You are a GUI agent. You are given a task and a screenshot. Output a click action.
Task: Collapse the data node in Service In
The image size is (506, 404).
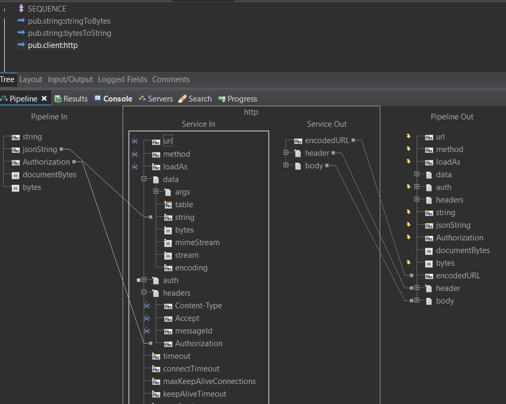pyautogui.click(x=144, y=179)
